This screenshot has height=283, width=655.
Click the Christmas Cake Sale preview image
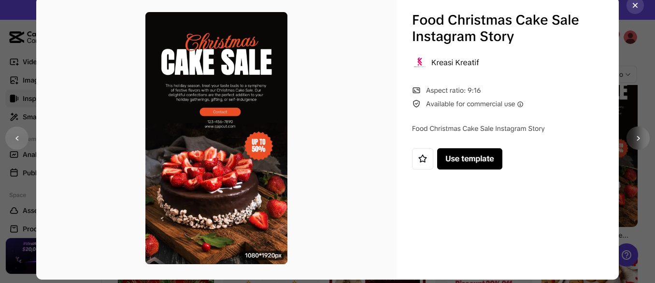216,138
